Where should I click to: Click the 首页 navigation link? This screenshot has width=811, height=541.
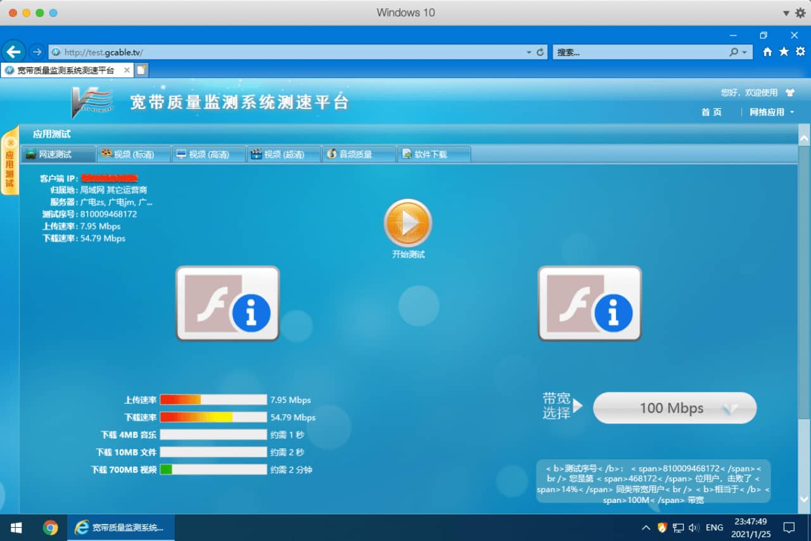click(x=711, y=112)
